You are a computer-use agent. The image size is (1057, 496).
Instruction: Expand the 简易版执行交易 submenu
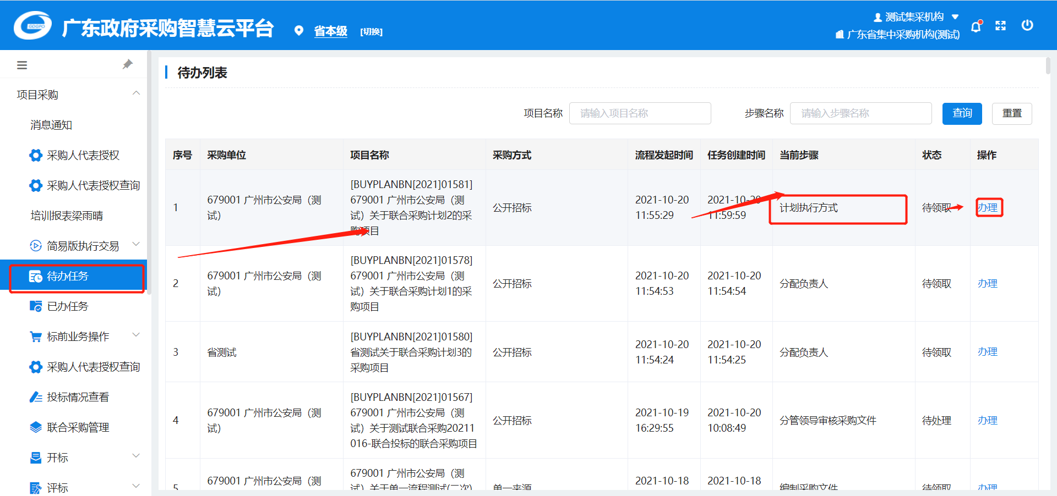click(x=136, y=245)
